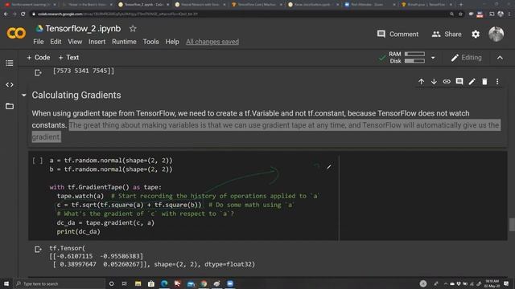515x289 pixels.
Task: Show hidden system tray icons
Action: (x=445, y=283)
